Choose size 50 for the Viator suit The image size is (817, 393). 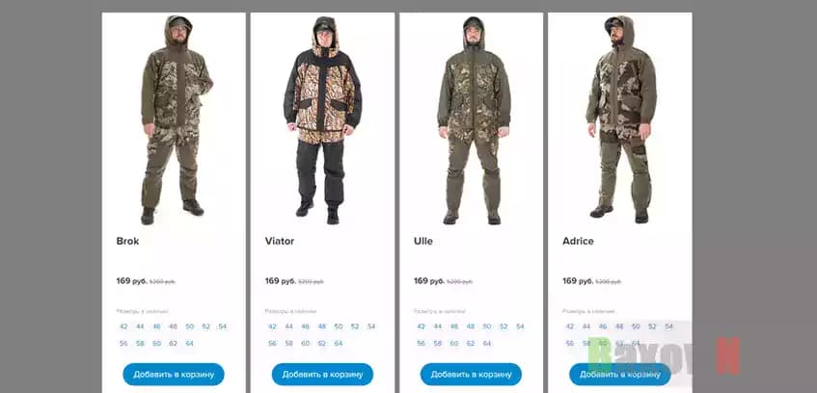click(339, 327)
